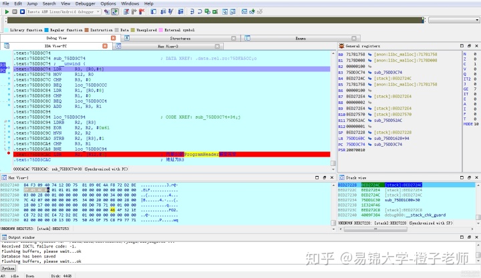Follow the sub_75DD52AC link in the R11 register
The image size is (481, 278).
pyautogui.click(x=387, y=120)
